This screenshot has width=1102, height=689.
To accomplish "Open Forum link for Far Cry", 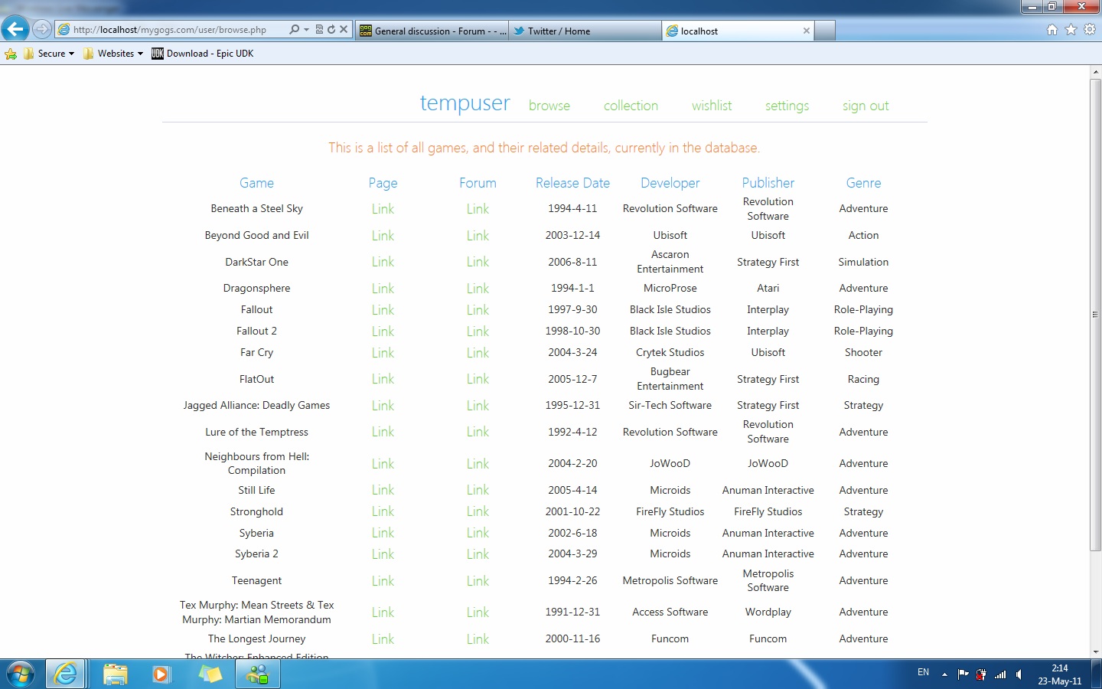I will tap(478, 353).
